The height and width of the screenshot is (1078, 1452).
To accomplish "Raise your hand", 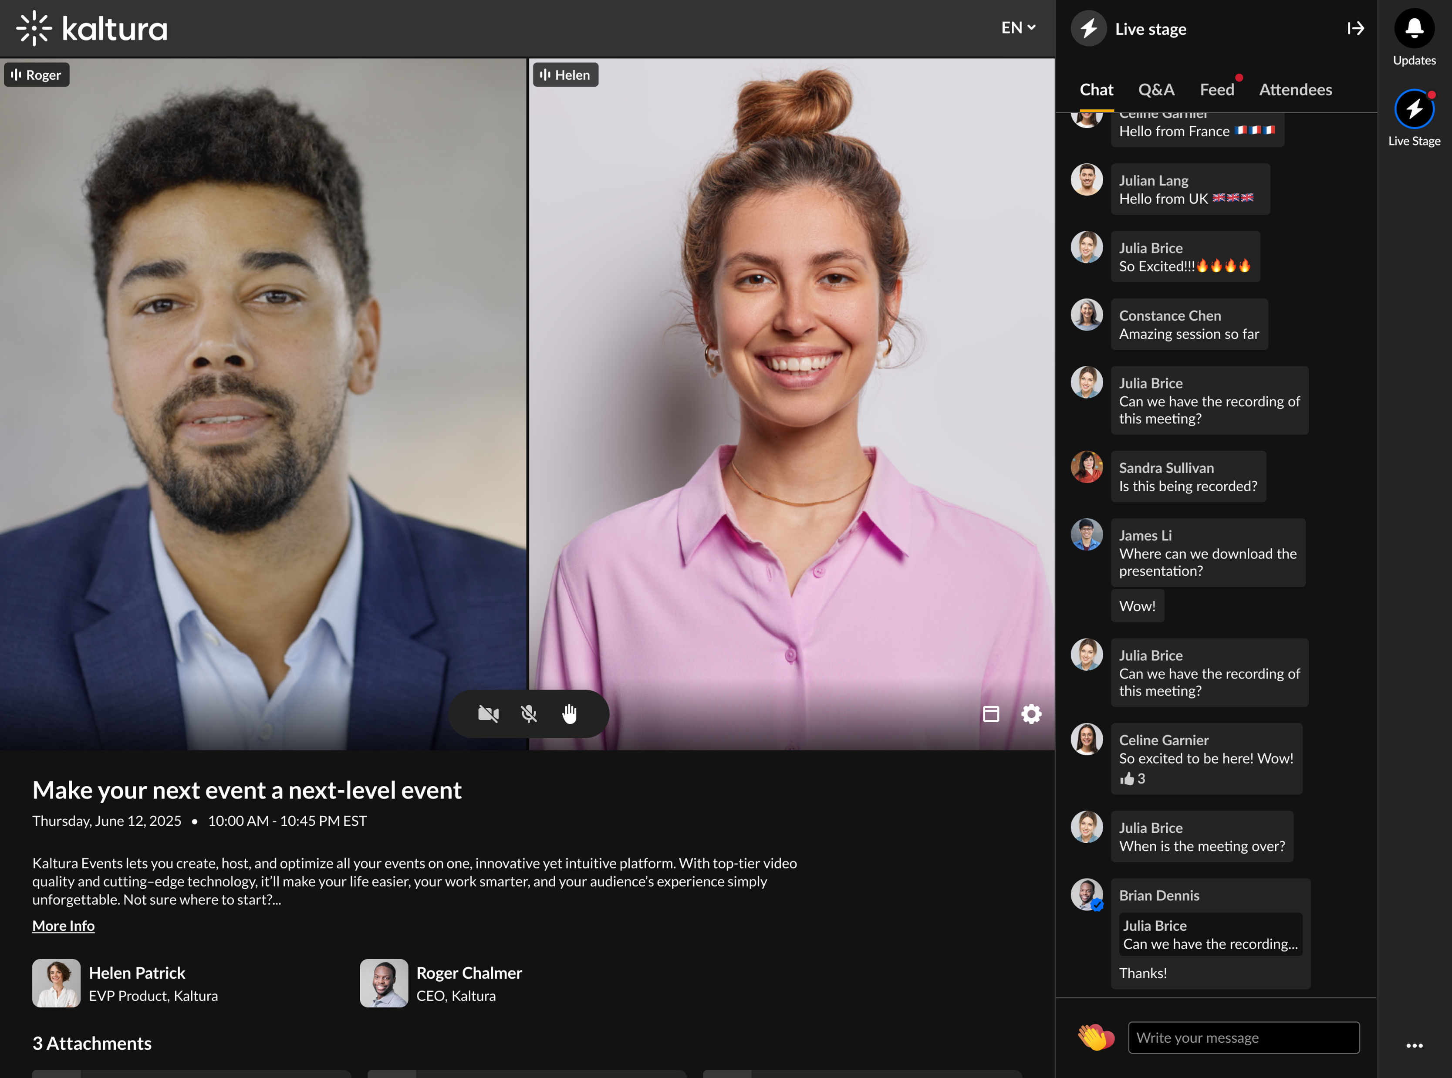I will click(570, 714).
